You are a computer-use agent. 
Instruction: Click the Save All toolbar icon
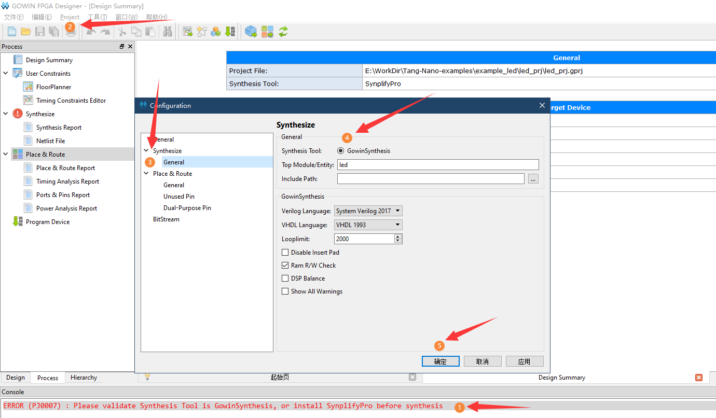(54, 32)
